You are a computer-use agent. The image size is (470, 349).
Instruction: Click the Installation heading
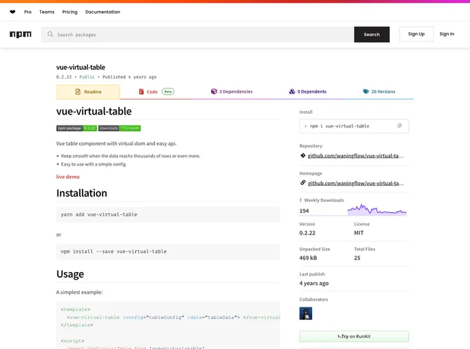point(82,193)
